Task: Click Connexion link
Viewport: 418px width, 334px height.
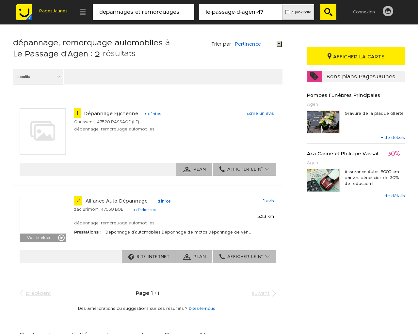Action: pyautogui.click(x=364, y=12)
